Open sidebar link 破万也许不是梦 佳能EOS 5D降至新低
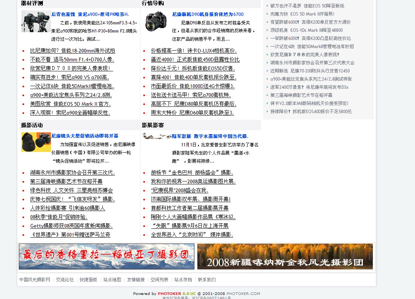 [x=307, y=6]
